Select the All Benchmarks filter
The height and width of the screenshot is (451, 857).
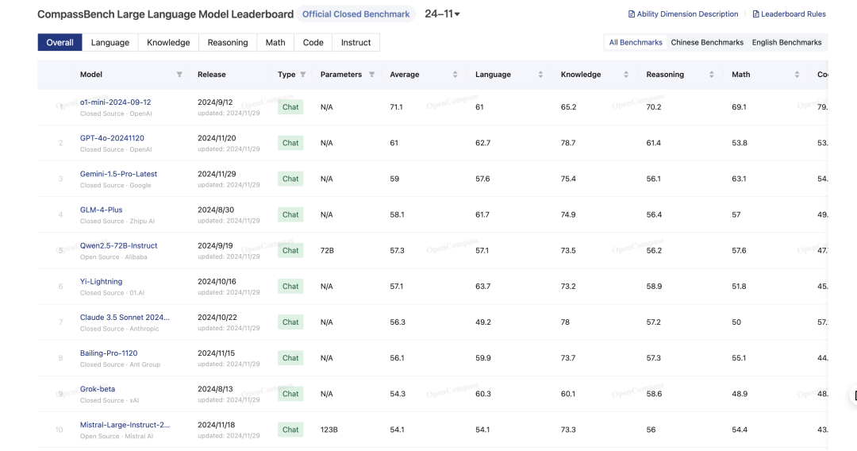point(636,42)
